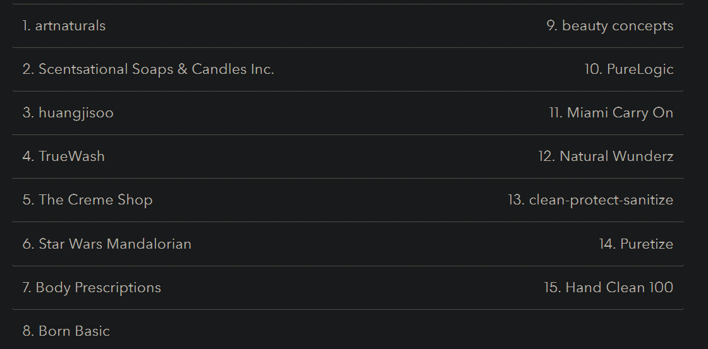The height and width of the screenshot is (349, 708).
Task: Open the Puretize brand entry
Action: pos(636,244)
